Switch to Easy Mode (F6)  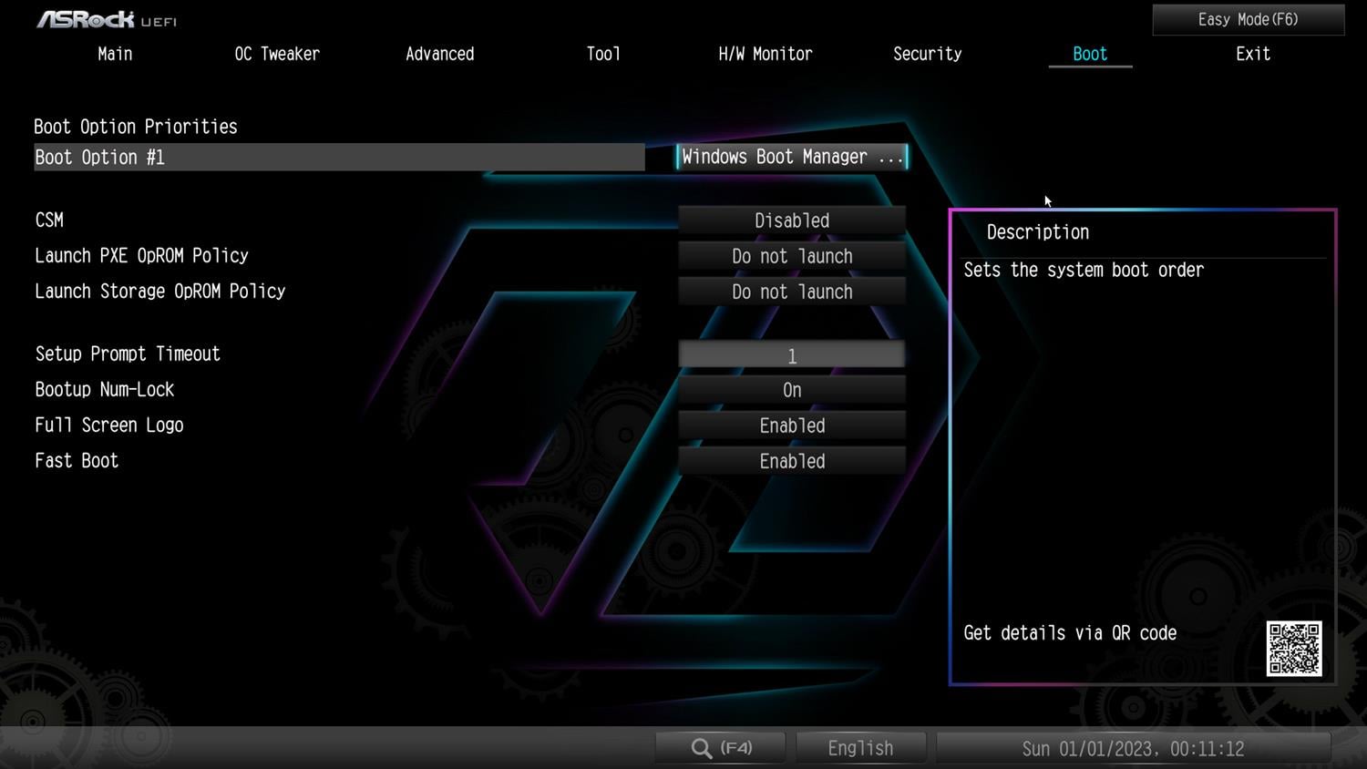pyautogui.click(x=1248, y=19)
